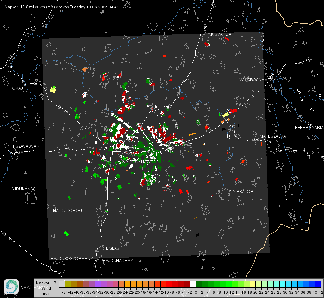Click the FEHÉRGYARMAT label at the right edge
Image resolution: width=324 pixels, height=298 pixels.
coord(309,128)
